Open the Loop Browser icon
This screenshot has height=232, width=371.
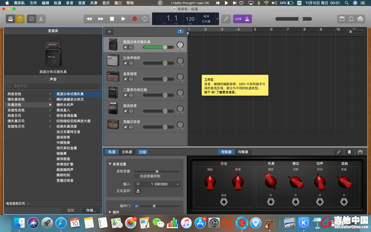click(x=351, y=19)
